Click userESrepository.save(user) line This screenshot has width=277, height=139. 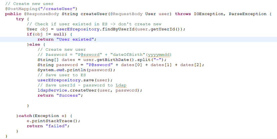75,80
